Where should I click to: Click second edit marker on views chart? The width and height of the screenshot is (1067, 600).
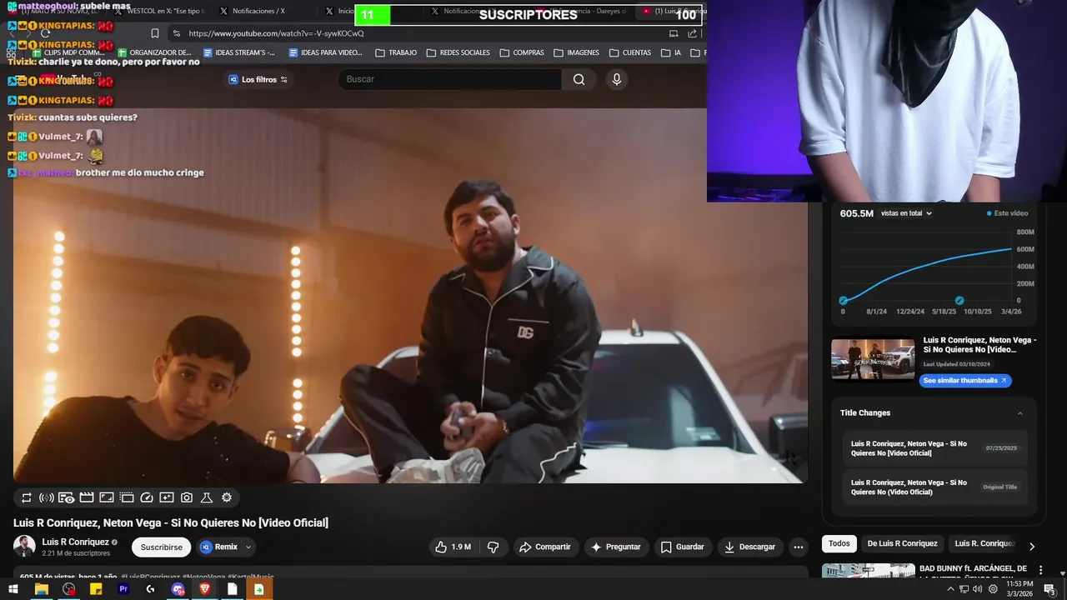pos(959,301)
